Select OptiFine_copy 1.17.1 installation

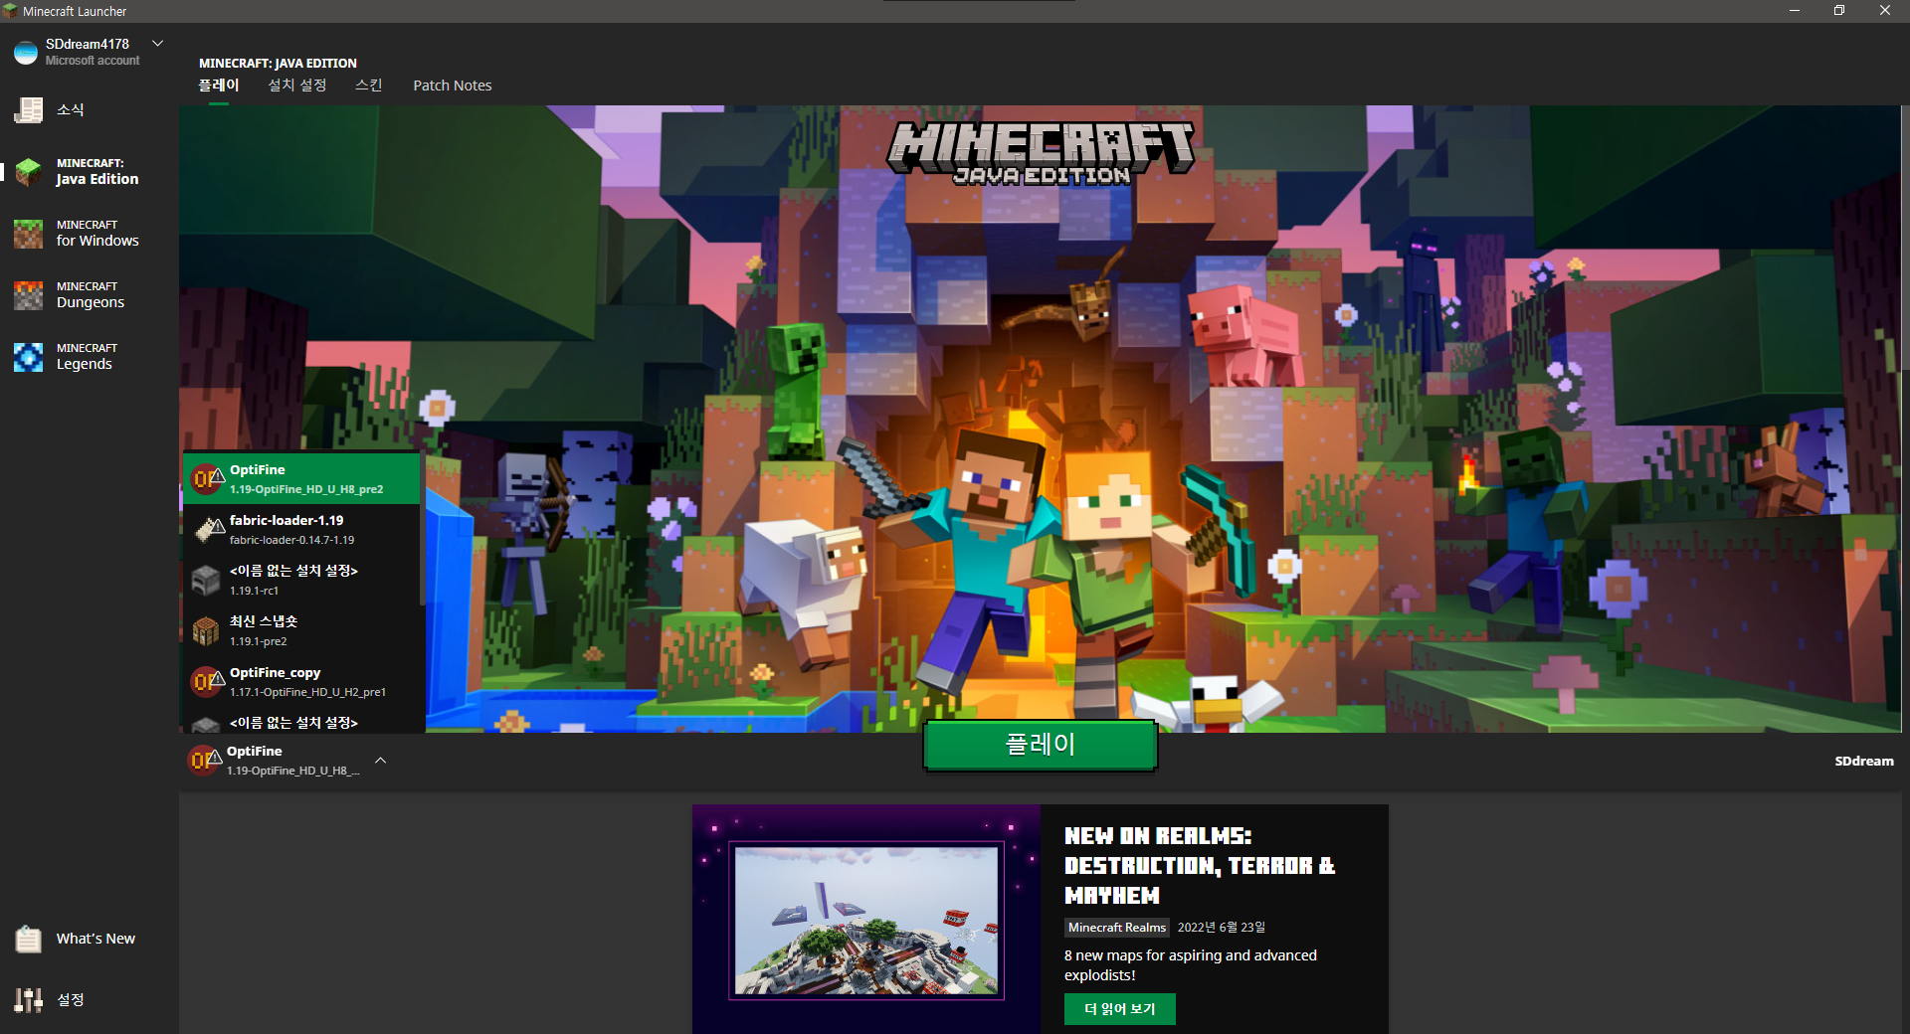tap(301, 681)
